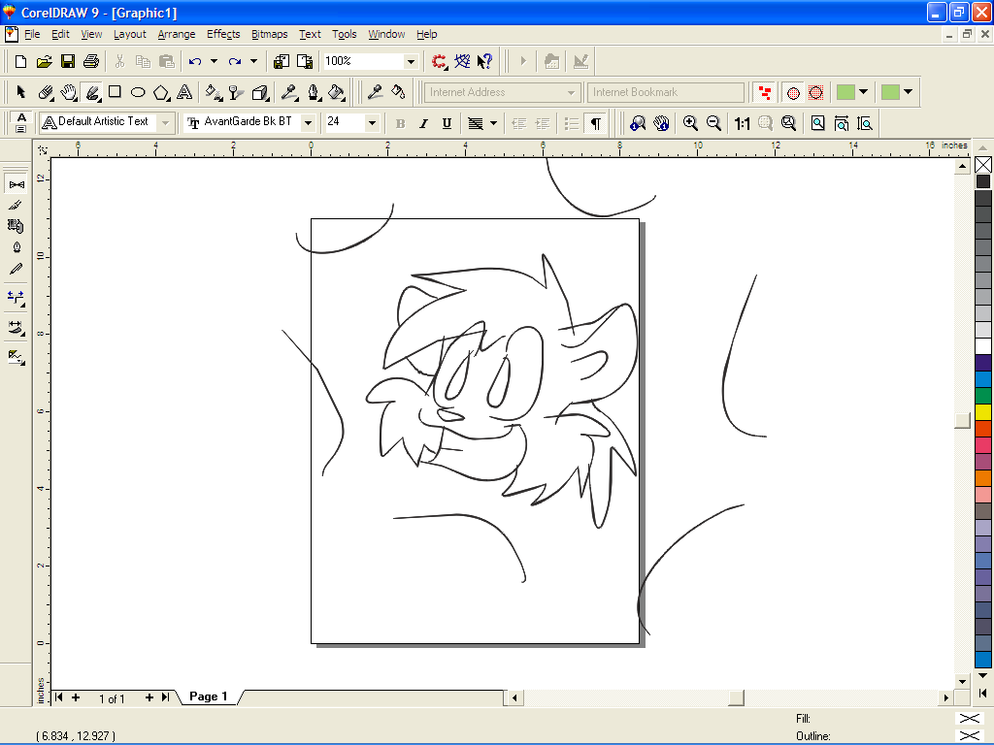The width and height of the screenshot is (994, 745).
Task: Open the Bitmaps menu
Action: click(x=270, y=34)
